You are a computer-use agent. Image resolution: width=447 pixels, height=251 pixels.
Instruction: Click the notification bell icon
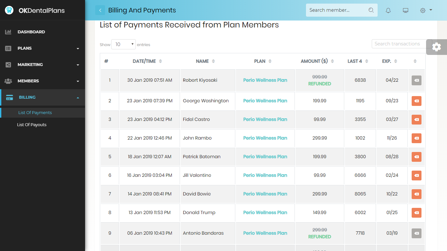click(x=388, y=10)
